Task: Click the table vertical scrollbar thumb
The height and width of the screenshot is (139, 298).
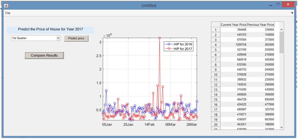Action: click(x=282, y=43)
